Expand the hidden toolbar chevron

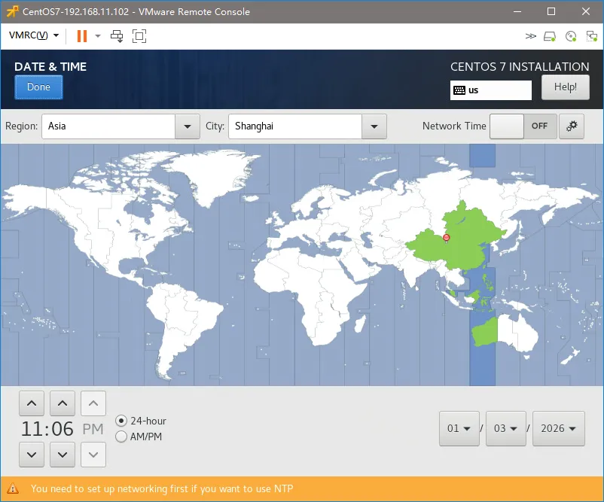pyautogui.click(x=530, y=36)
